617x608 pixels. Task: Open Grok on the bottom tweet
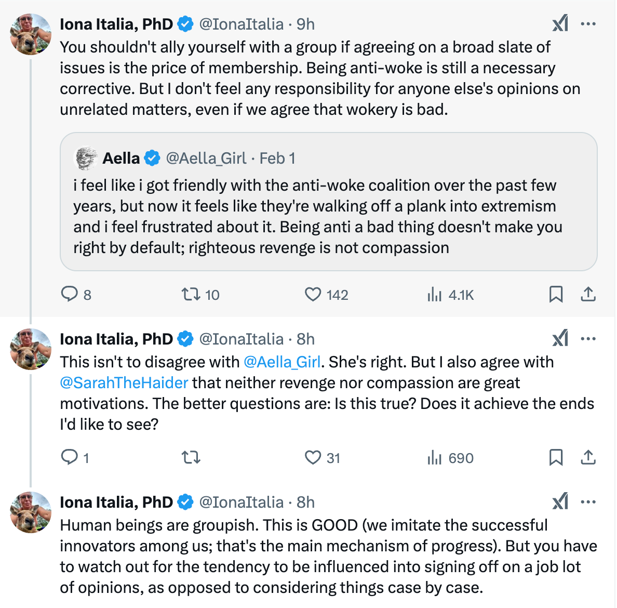tap(560, 501)
